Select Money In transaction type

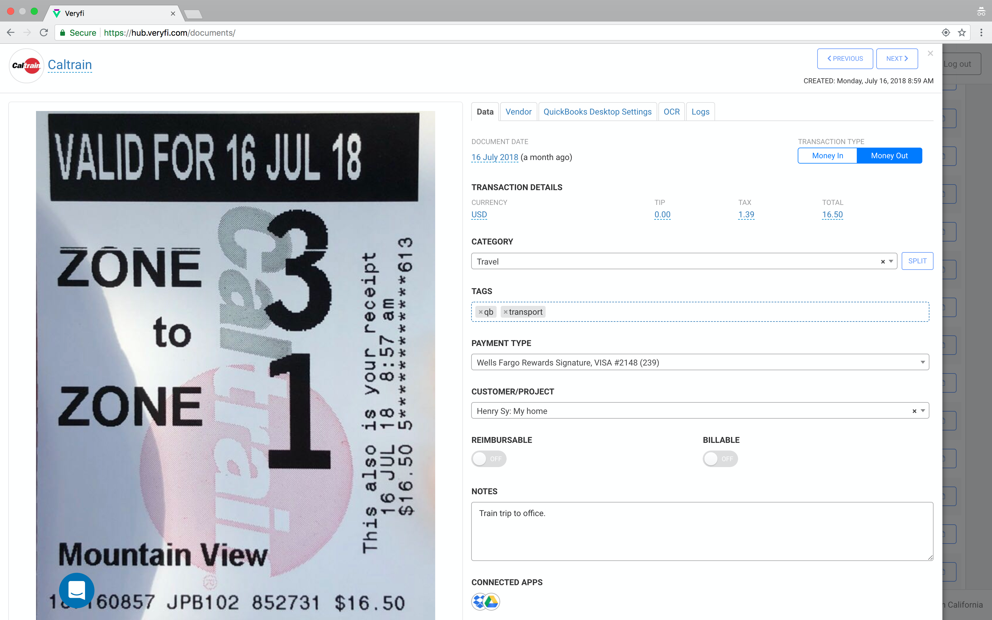pos(827,156)
